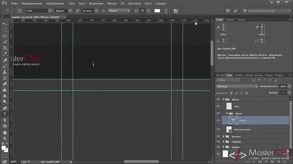The image size is (293, 164).
Task: Click the canvas vertical scrollbar
Action: coord(212,53)
